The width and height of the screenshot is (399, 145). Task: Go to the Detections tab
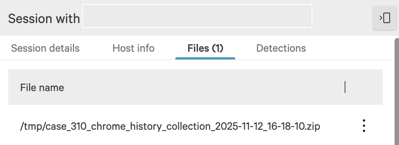tap(281, 48)
